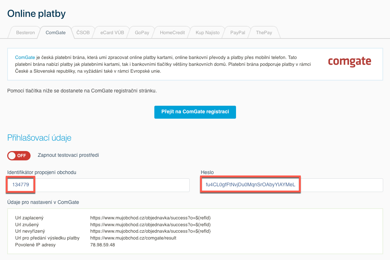Select the HomeCredit tab
The height and width of the screenshot is (260, 390).
point(172,32)
